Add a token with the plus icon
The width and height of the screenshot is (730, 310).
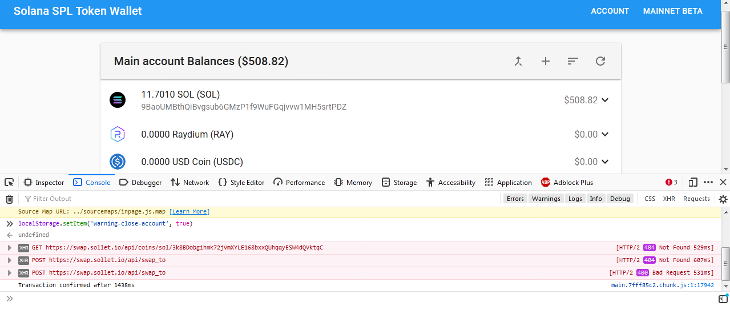546,61
